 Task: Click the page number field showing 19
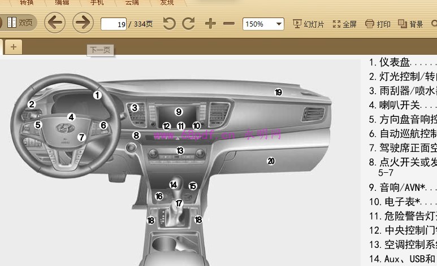(114, 24)
